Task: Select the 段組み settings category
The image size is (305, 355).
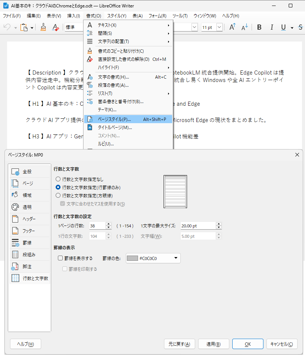Action: coord(29,254)
